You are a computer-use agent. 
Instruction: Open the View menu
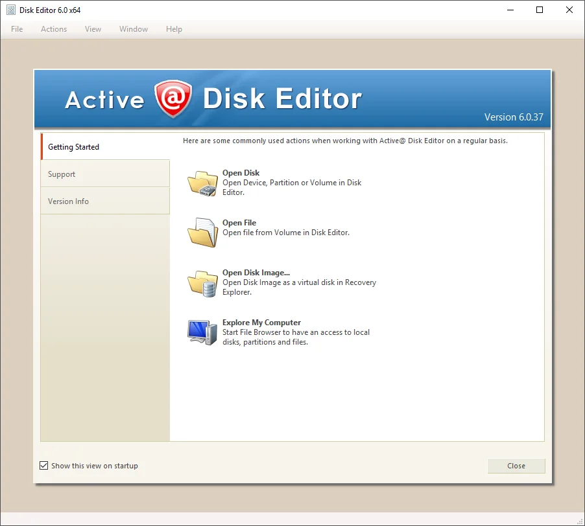[x=93, y=29]
